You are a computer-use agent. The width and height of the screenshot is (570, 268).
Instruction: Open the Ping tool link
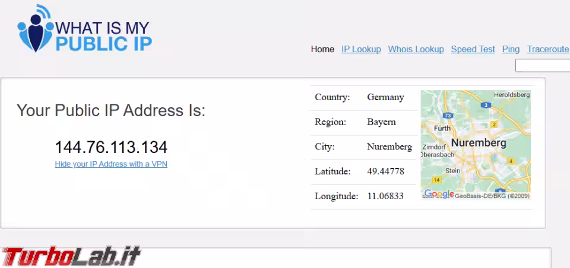(511, 49)
